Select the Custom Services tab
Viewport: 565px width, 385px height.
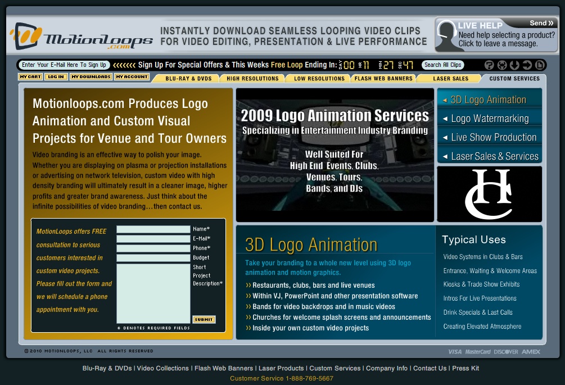coord(514,79)
